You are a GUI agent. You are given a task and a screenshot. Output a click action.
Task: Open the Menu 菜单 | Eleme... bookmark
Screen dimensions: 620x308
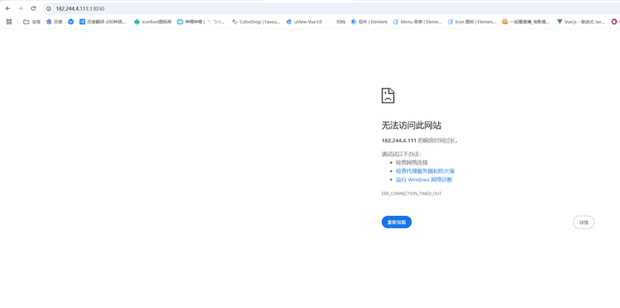pyautogui.click(x=418, y=22)
